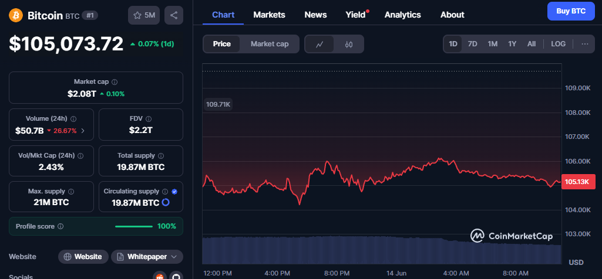This screenshot has width=602, height=279.
Task: Open the Analytics tab
Action: click(403, 15)
